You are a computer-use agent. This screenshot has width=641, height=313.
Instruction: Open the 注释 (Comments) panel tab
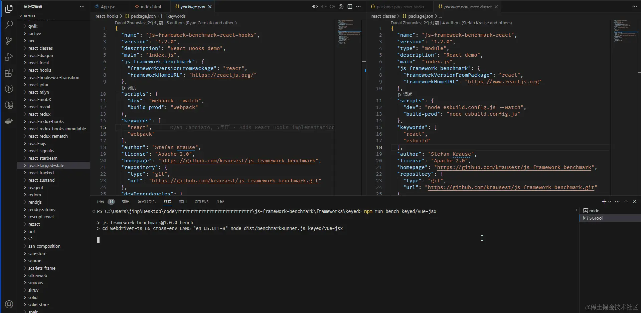pos(220,202)
